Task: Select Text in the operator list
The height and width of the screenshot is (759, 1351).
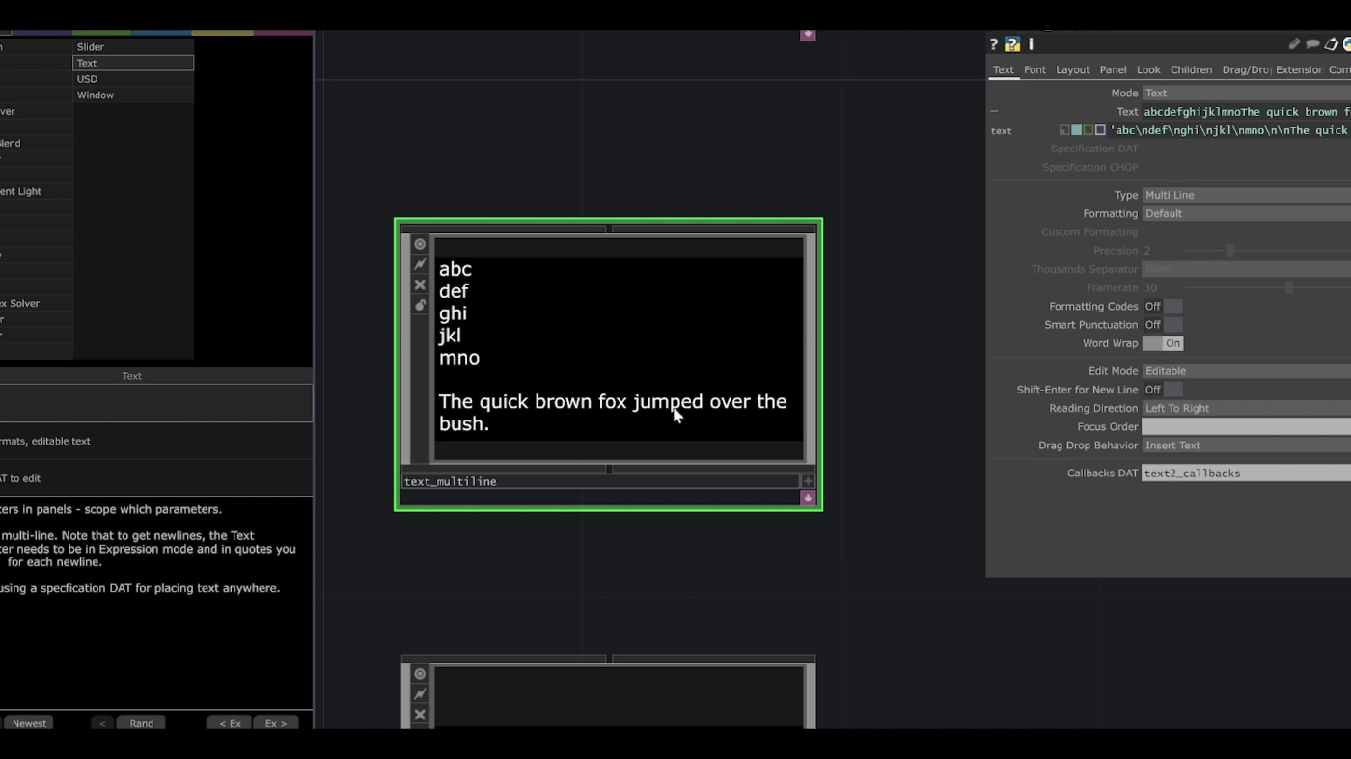Action: (x=133, y=63)
